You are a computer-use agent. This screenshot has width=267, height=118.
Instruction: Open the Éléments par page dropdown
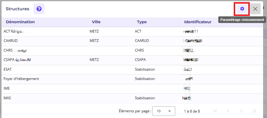coord(164,111)
